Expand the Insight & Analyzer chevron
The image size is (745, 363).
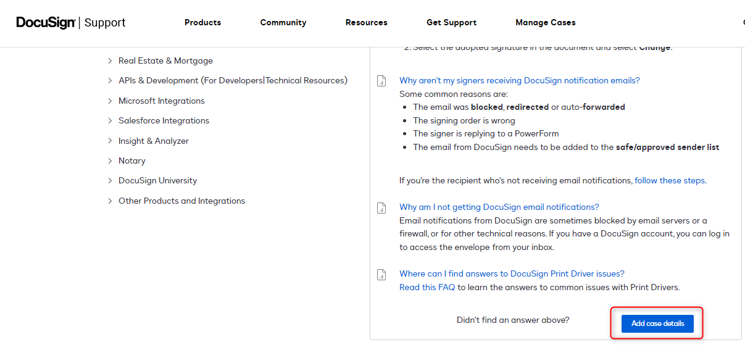tap(110, 141)
